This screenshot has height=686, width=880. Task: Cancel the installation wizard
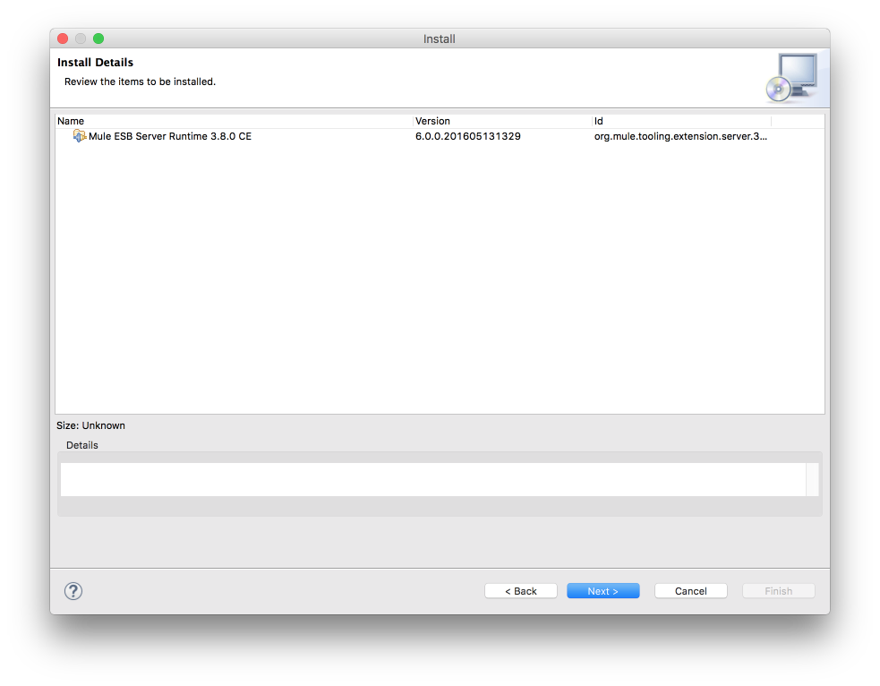[691, 590]
